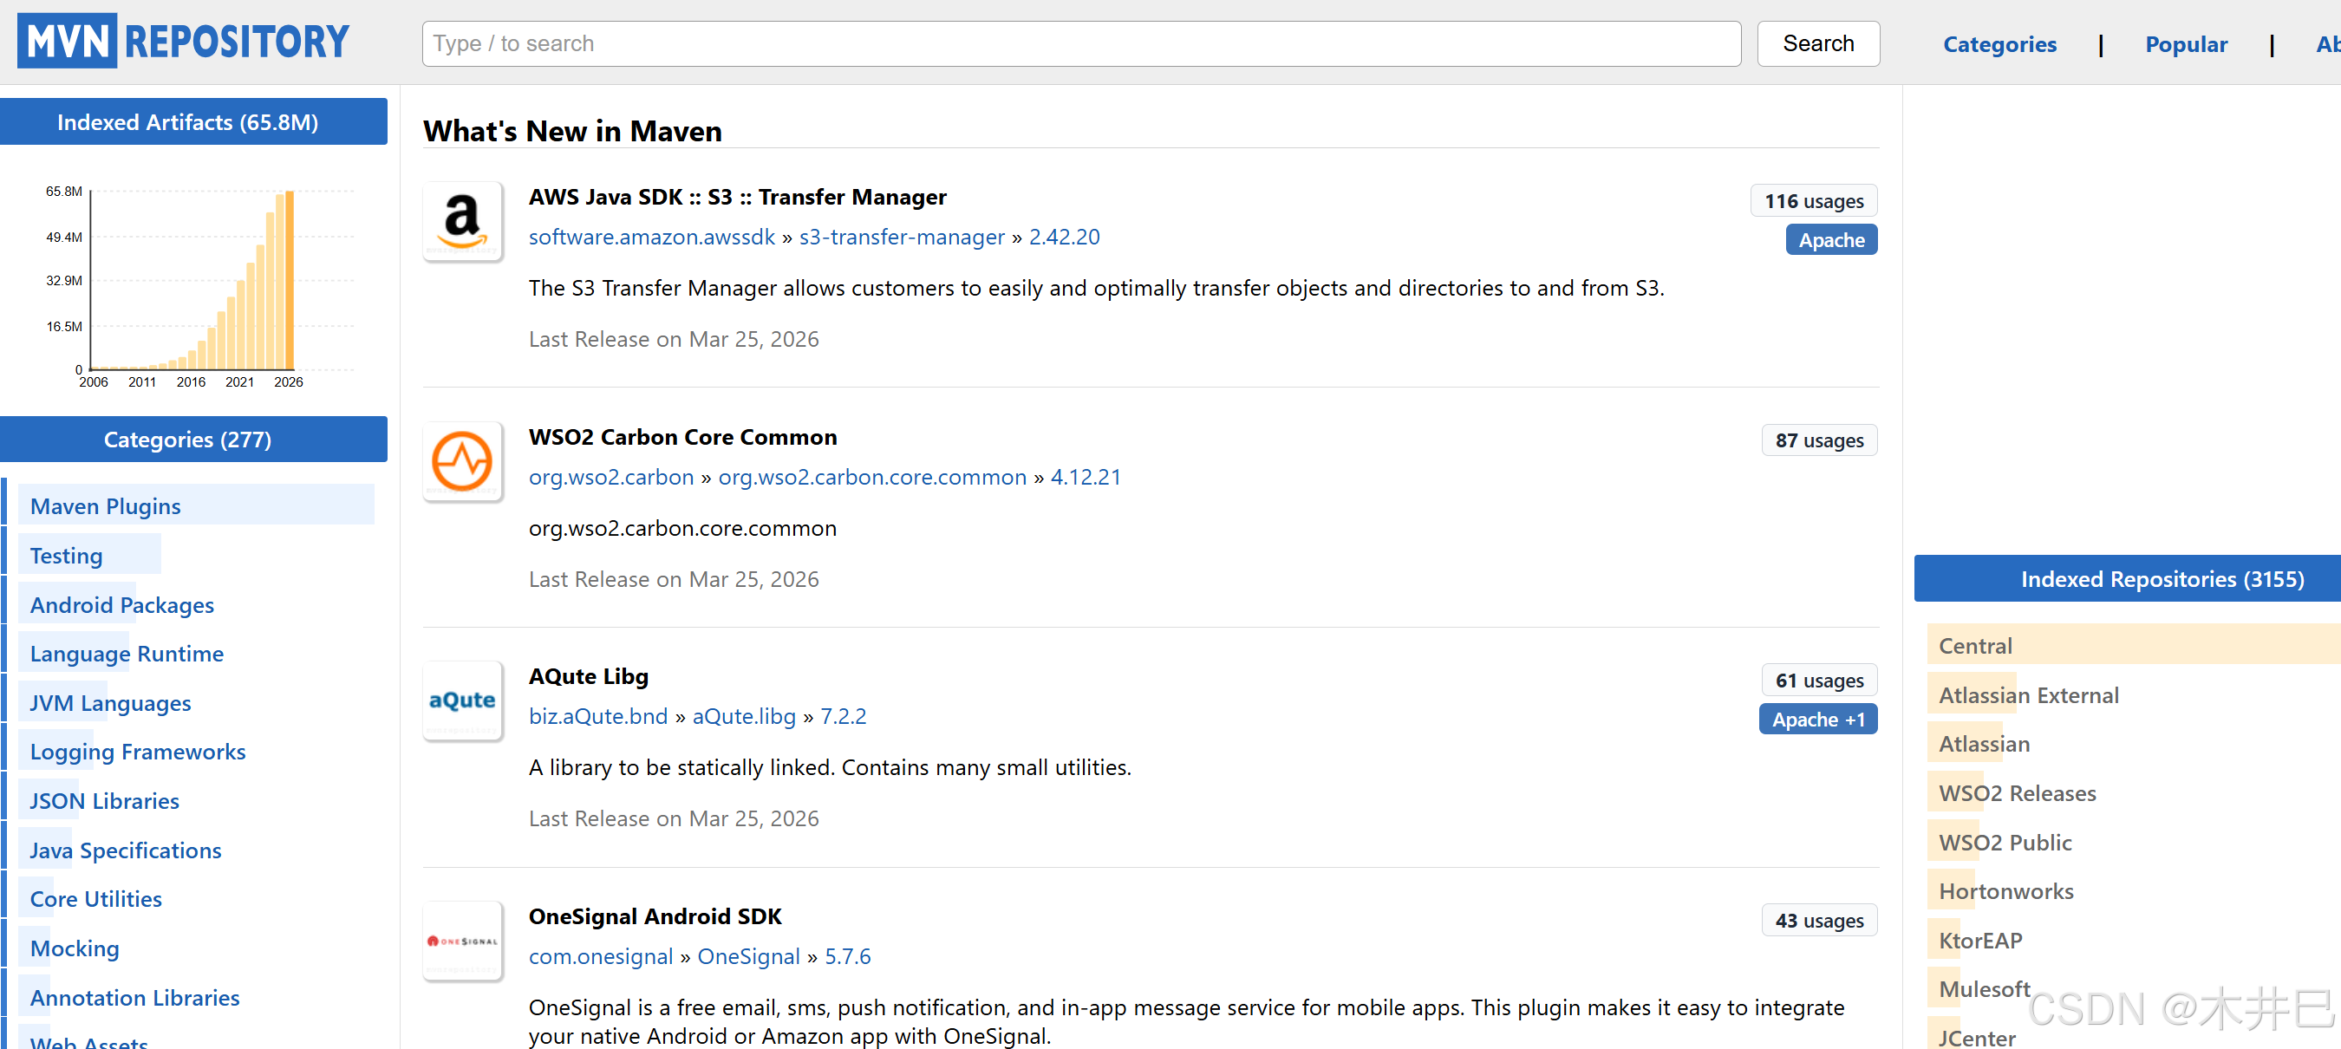Open version 4.12.21 of WSO2 Carbon

tap(1085, 477)
